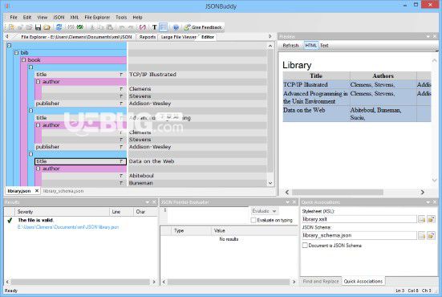Click the Value column header
Image resolution: width=442 pixels, height=297 pixels.
point(254,230)
